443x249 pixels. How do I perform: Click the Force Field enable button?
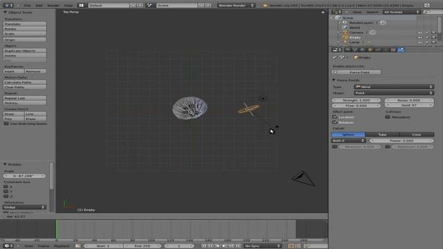pos(356,72)
